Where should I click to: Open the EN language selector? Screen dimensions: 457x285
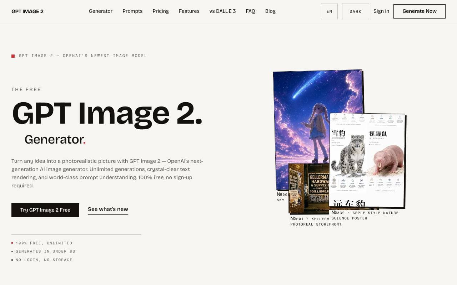click(x=329, y=11)
